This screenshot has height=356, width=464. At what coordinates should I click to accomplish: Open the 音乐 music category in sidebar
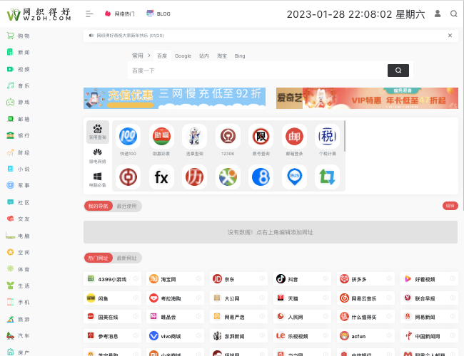coord(18,85)
